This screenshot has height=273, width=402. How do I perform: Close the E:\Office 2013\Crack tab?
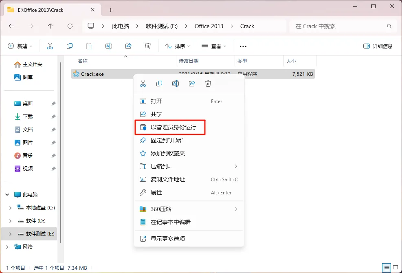click(93, 10)
